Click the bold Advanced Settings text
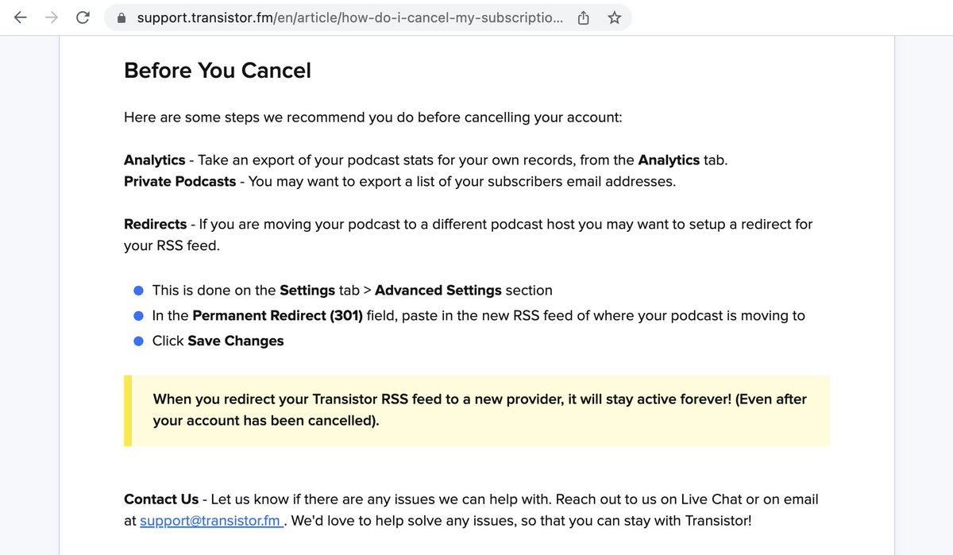Image resolution: width=953 pixels, height=555 pixels. (438, 291)
